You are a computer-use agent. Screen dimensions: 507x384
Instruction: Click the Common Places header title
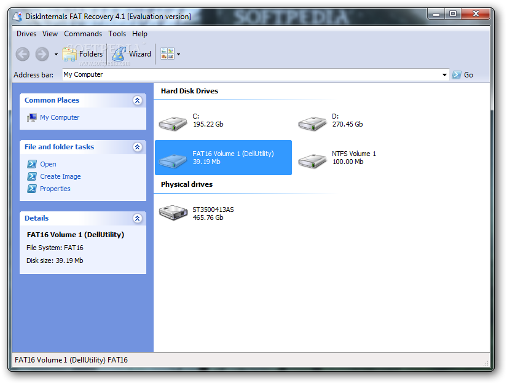[x=52, y=100]
